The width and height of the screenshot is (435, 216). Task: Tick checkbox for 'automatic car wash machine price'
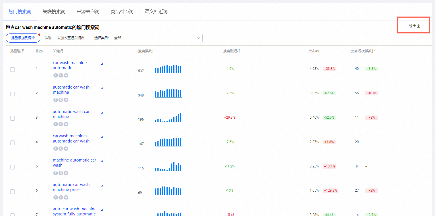[x=13, y=192]
